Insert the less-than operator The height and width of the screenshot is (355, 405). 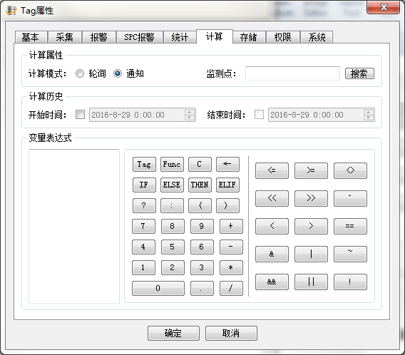[x=272, y=226]
